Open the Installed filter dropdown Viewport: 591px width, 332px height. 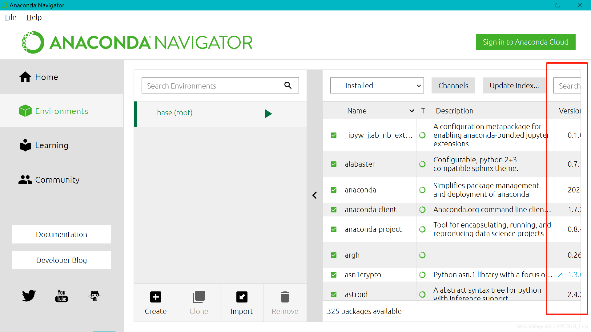click(377, 85)
